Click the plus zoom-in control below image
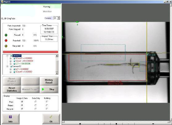 [80, 124]
